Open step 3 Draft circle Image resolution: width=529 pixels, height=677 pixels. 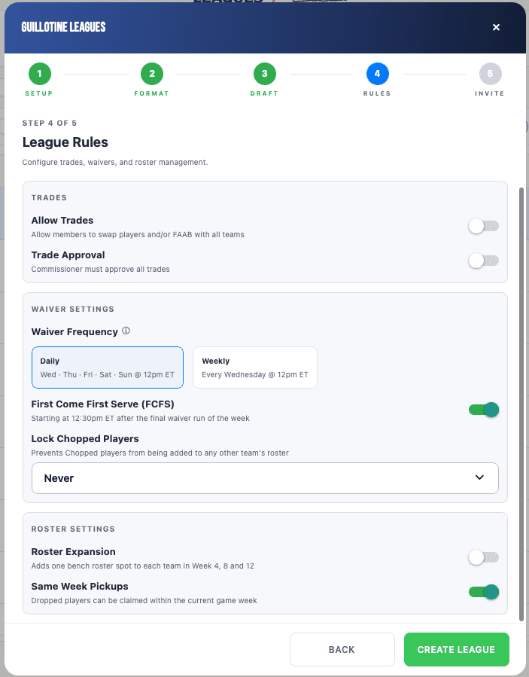[265, 74]
